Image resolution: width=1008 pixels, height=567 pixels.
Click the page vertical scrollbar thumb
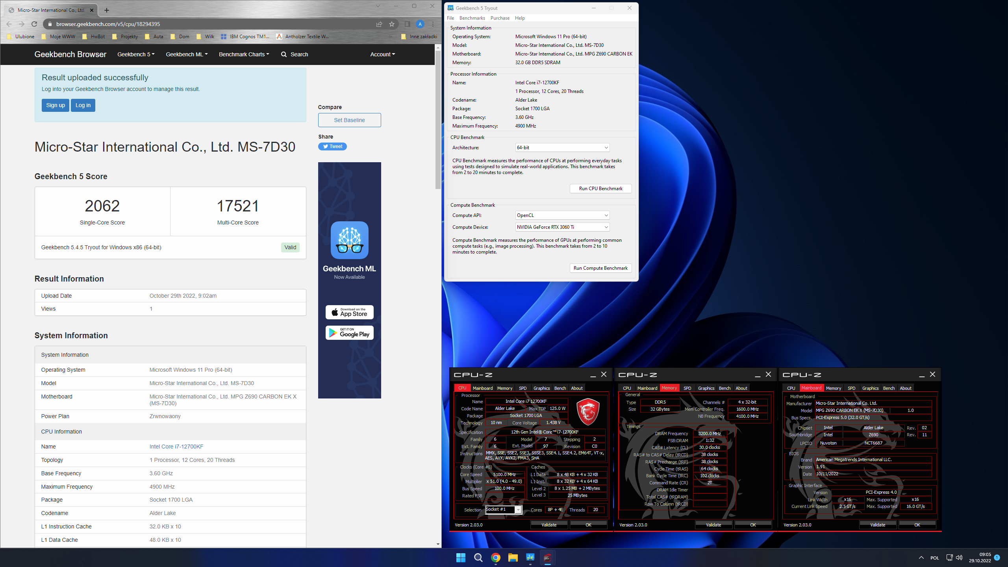[x=438, y=120]
